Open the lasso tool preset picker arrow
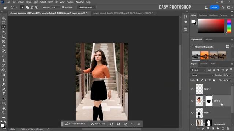234x131 pixels. tap(16, 7)
